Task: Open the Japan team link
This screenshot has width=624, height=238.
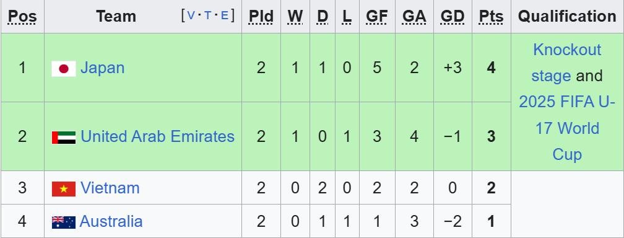Action: (102, 68)
